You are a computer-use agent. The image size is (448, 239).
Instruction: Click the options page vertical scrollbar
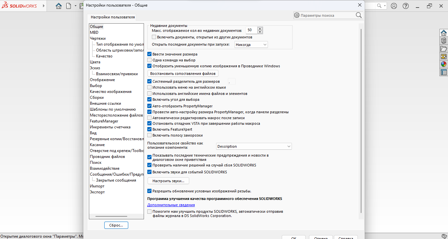pos(361,120)
